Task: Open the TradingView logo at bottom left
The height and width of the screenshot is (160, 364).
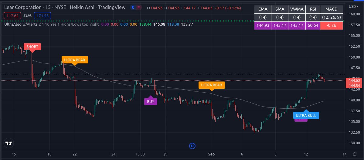Action: 9,143
